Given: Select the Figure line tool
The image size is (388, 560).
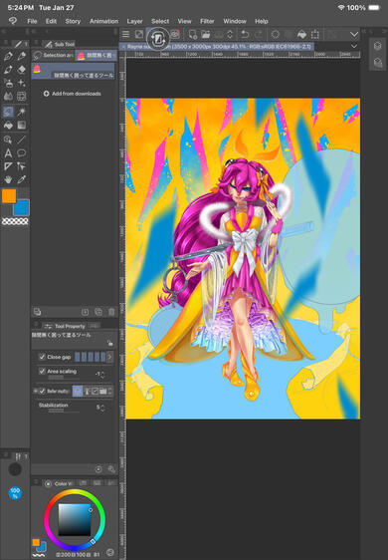Looking at the screenshot, I should tap(22, 140).
